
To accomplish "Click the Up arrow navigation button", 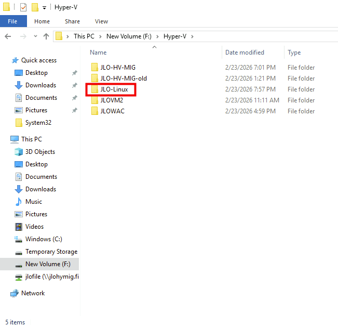I will (x=46, y=36).
